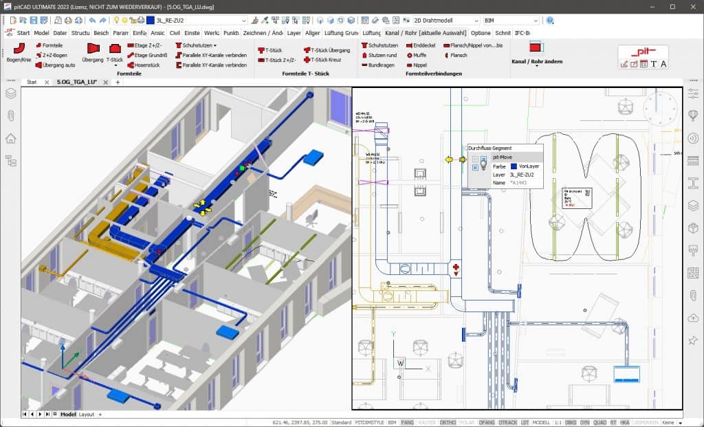Switch to the Optionen ribbon tab
Image resolution: width=704 pixels, height=427 pixels.
pyautogui.click(x=481, y=33)
